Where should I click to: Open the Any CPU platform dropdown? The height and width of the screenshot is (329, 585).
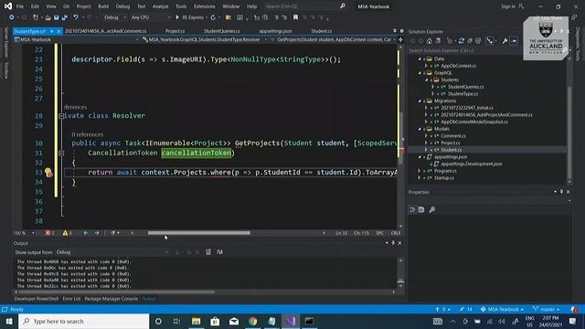150,17
